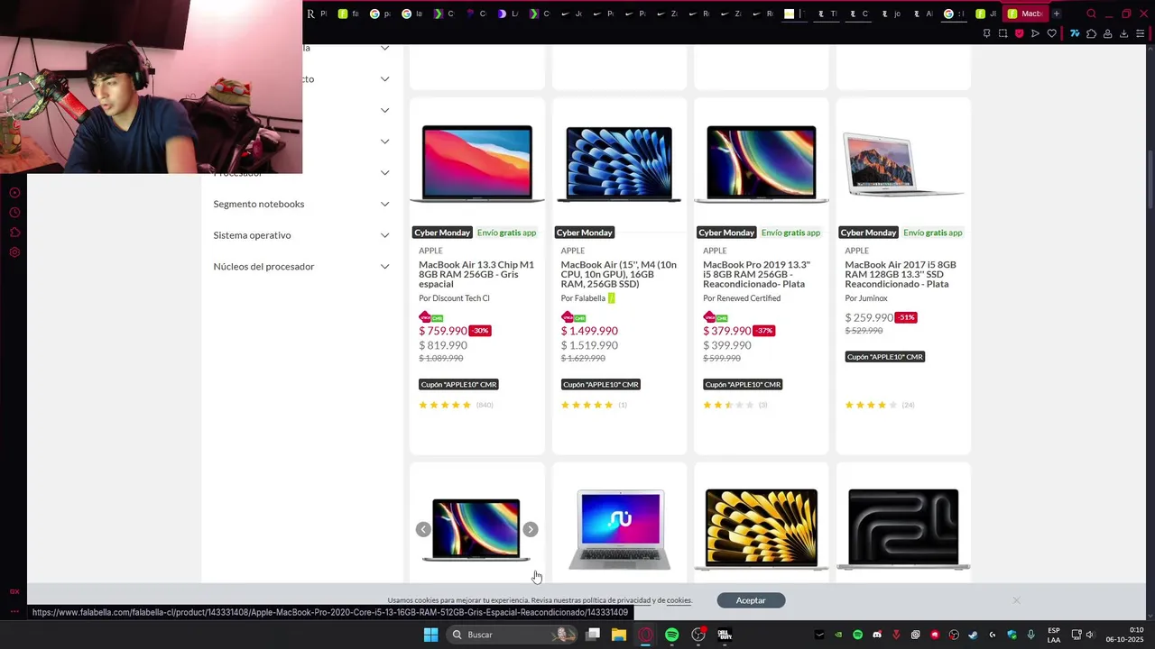Image resolution: width=1155 pixels, height=649 pixels.
Task: Open Spotify from taskbar
Action: (672, 635)
